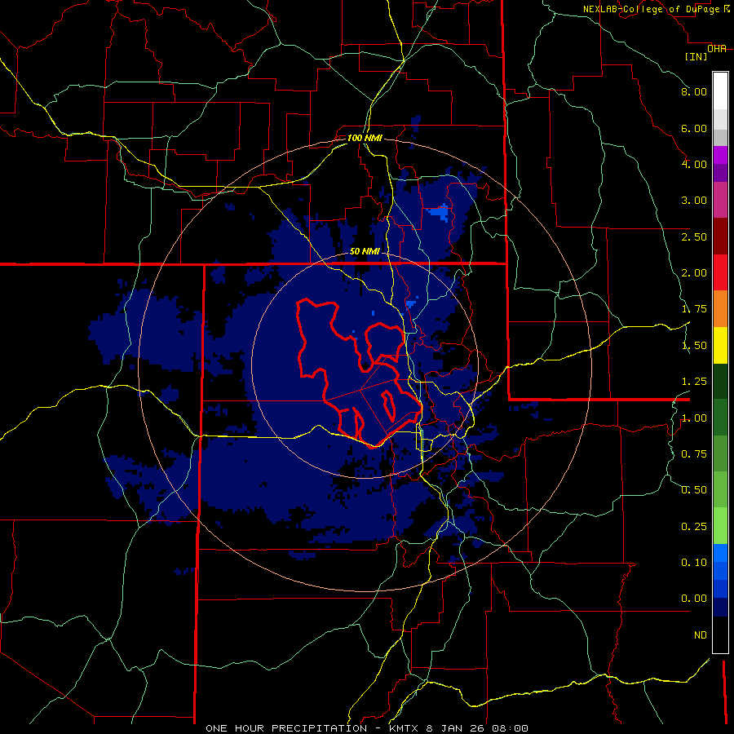Viewport: 734px width, 734px height.
Task: Click the 1.00 scale label
Action: pos(694,418)
